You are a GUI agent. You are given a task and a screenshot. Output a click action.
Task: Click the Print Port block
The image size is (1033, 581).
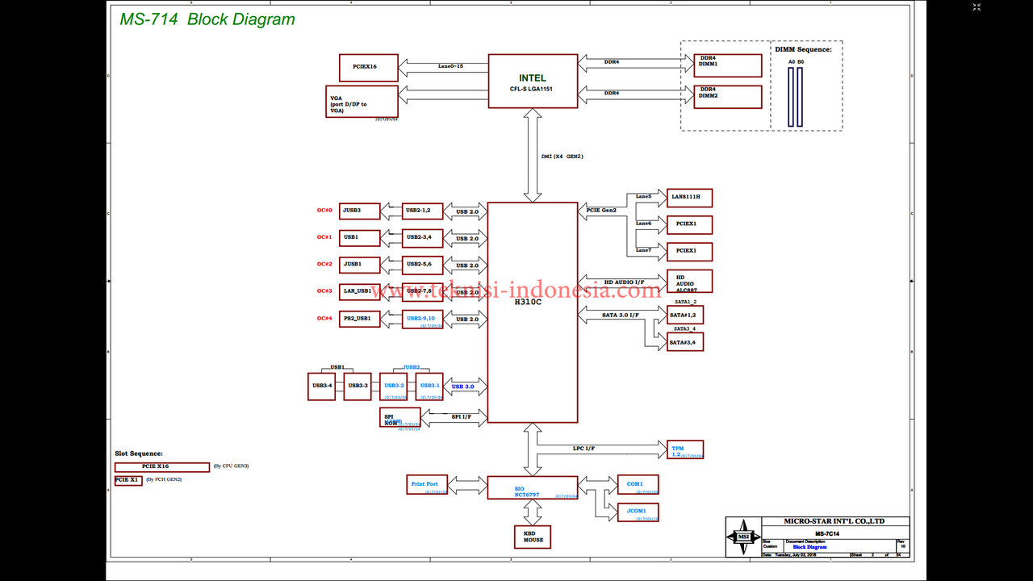coord(427,485)
